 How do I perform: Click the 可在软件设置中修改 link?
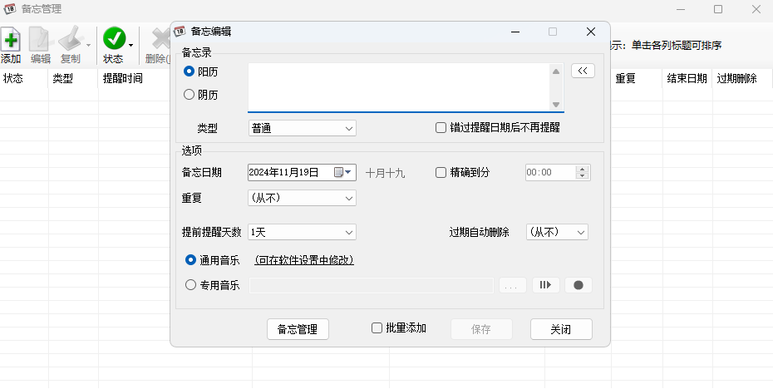click(x=304, y=260)
